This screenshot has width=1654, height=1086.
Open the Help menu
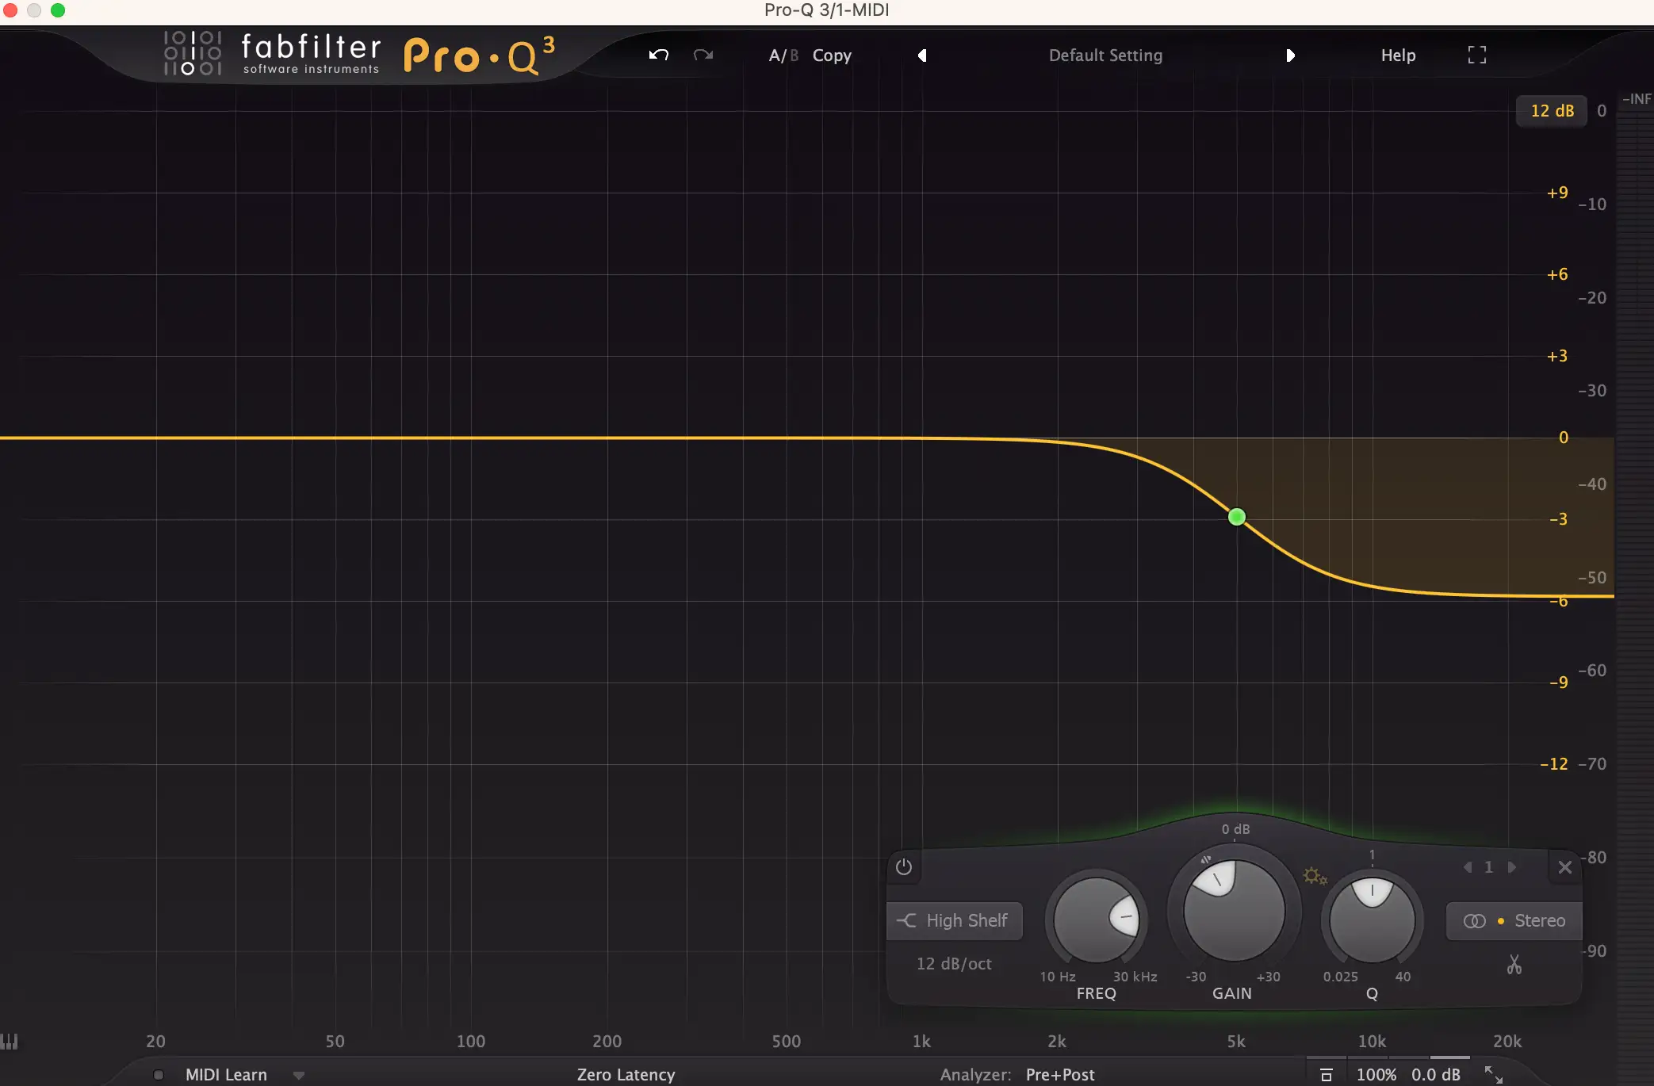coord(1397,55)
